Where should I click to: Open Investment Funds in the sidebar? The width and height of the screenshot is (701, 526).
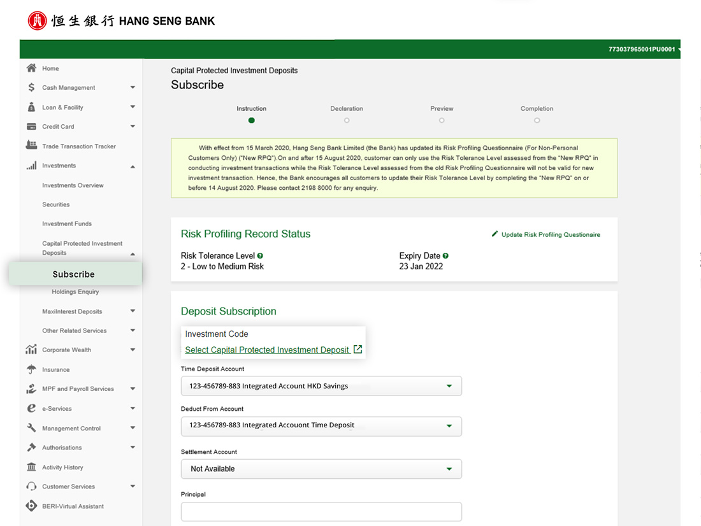pyautogui.click(x=67, y=224)
